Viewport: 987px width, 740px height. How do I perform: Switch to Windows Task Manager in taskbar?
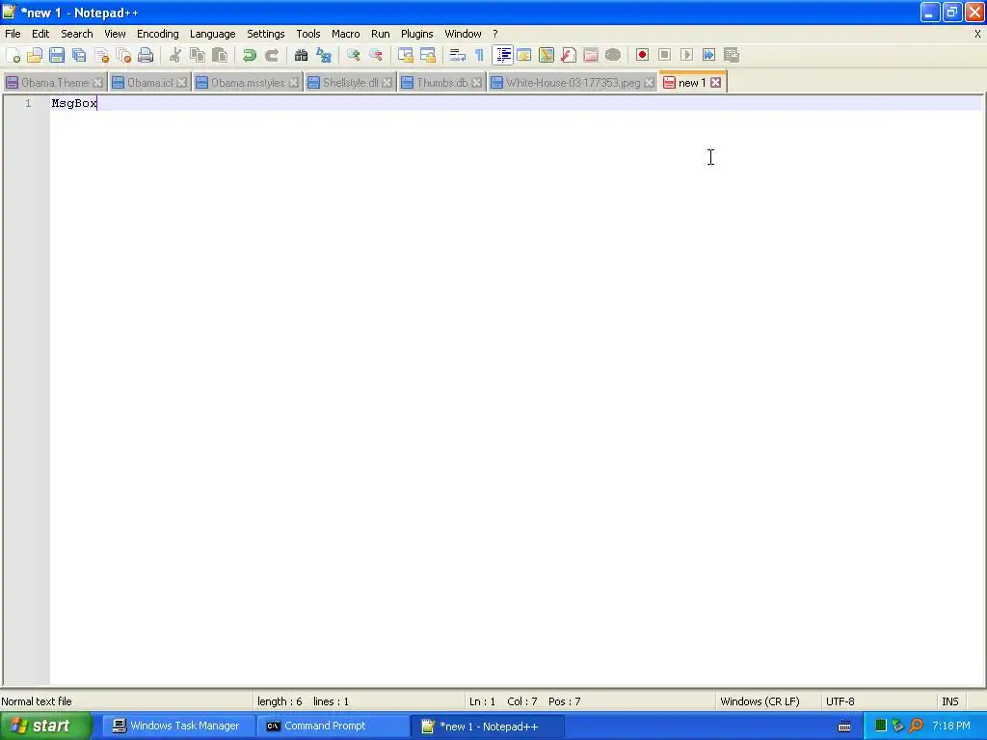click(x=177, y=727)
